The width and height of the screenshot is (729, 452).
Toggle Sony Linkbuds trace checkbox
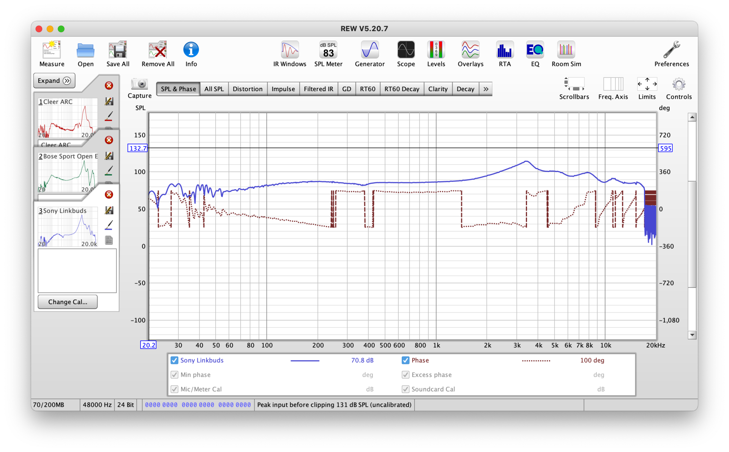click(174, 360)
